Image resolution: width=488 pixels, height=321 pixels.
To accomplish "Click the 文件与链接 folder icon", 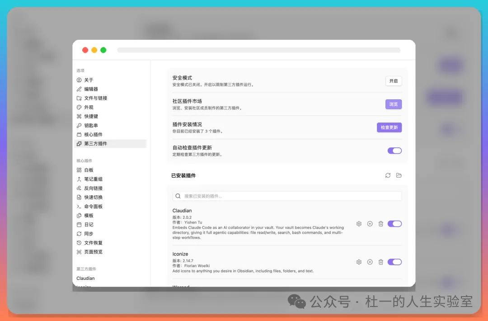I will click(79, 98).
